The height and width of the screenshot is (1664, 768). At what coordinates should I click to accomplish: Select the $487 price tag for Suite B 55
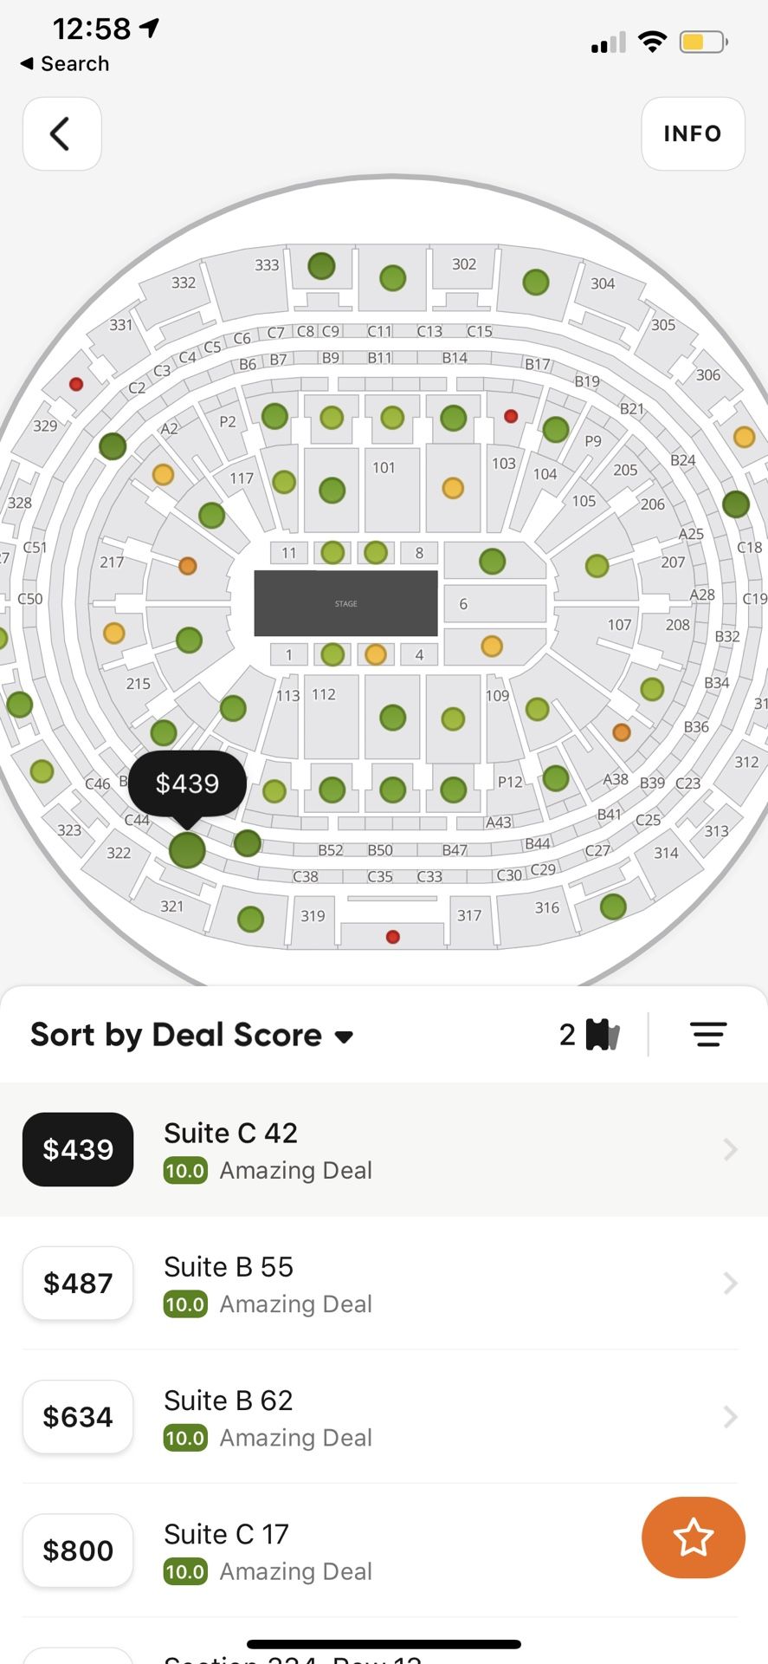tap(77, 1283)
